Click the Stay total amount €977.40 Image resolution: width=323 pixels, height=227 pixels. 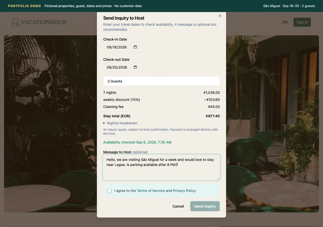(213, 116)
